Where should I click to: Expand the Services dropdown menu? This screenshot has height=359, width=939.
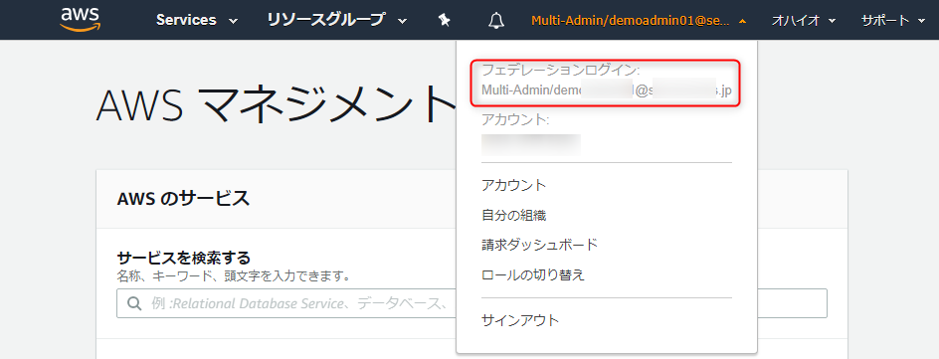coord(197,20)
